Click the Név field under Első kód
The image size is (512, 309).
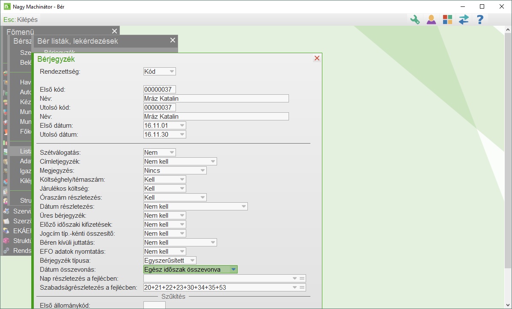216,99
